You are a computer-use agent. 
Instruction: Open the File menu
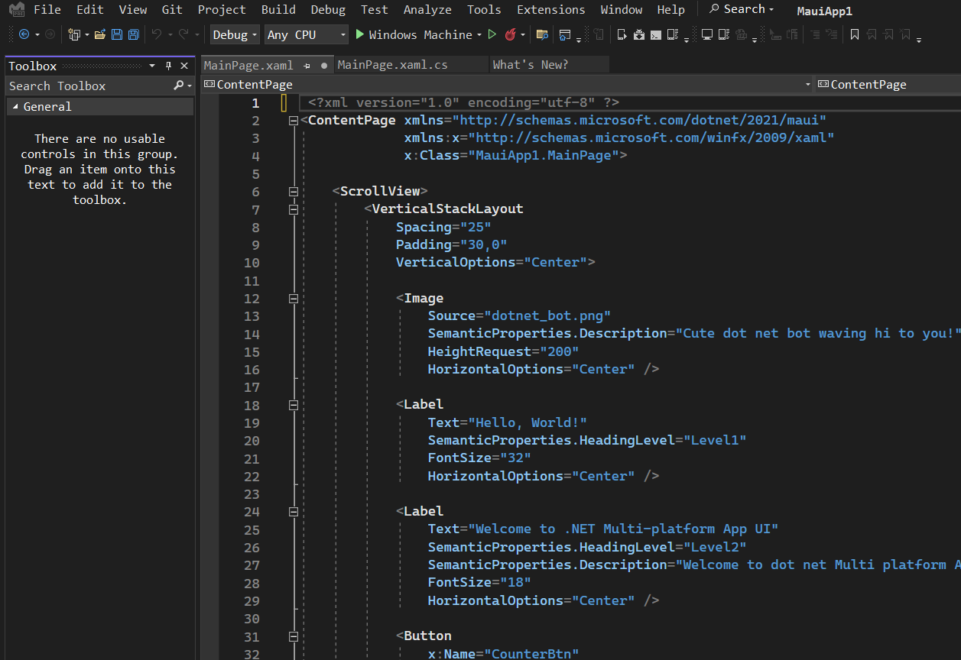(x=47, y=10)
